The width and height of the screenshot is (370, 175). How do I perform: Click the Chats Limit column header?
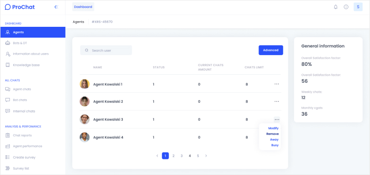click(x=254, y=67)
